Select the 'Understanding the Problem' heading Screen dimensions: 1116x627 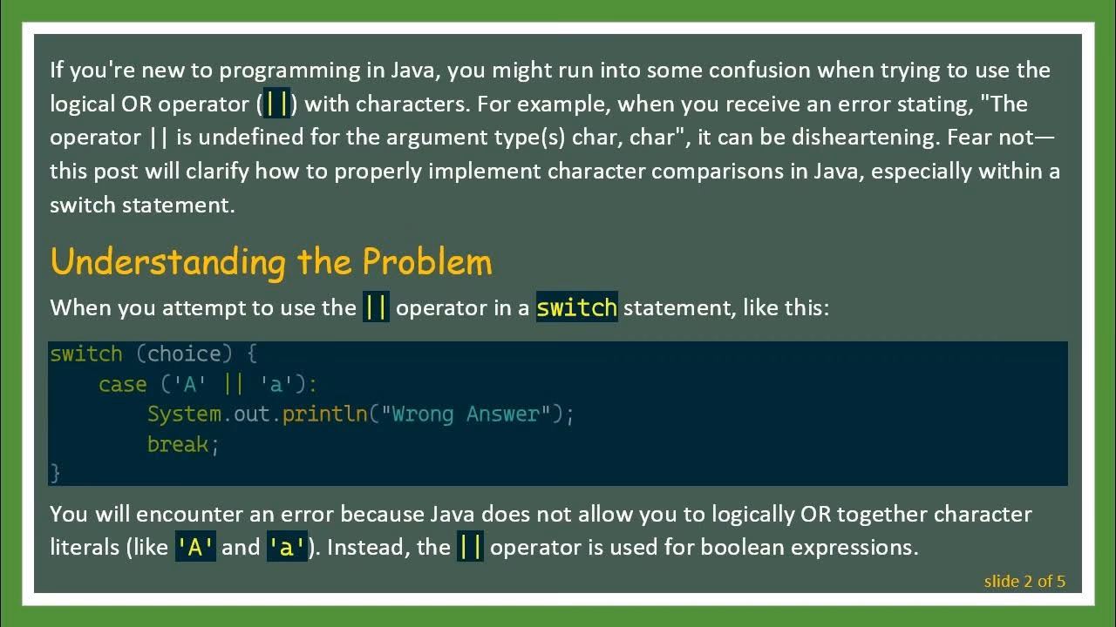coord(270,261)
